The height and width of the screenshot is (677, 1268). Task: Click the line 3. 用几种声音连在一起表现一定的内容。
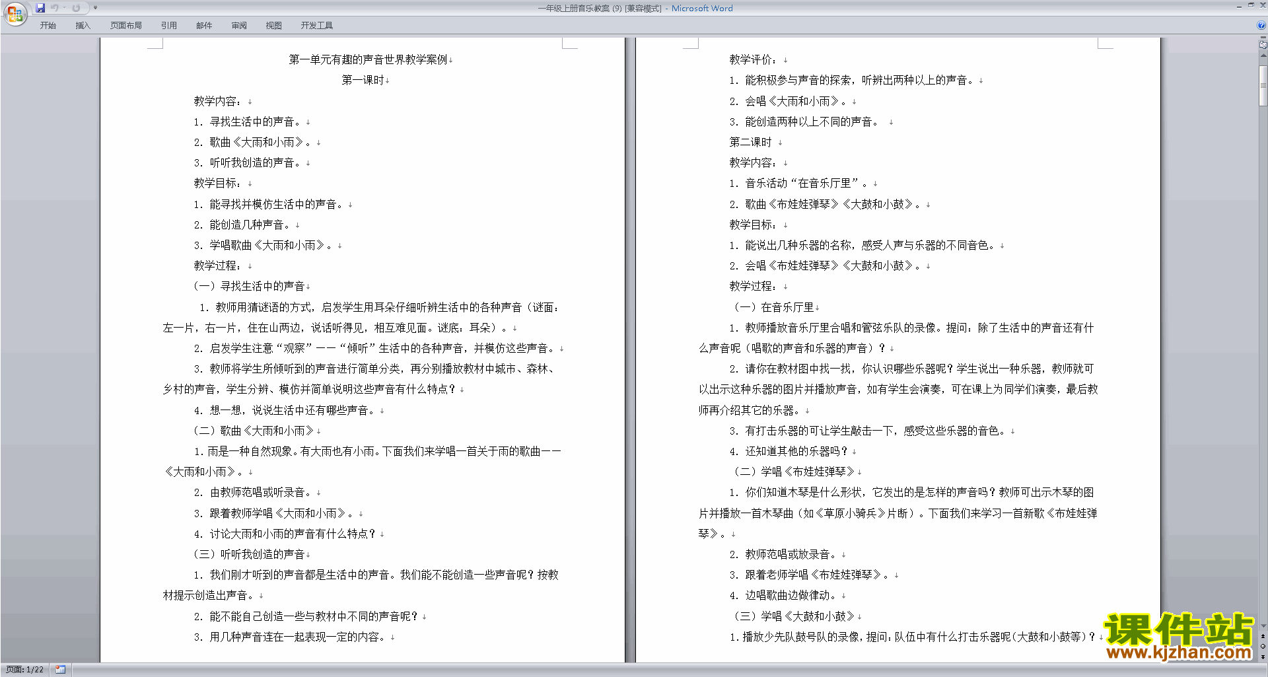pos(291,637)
